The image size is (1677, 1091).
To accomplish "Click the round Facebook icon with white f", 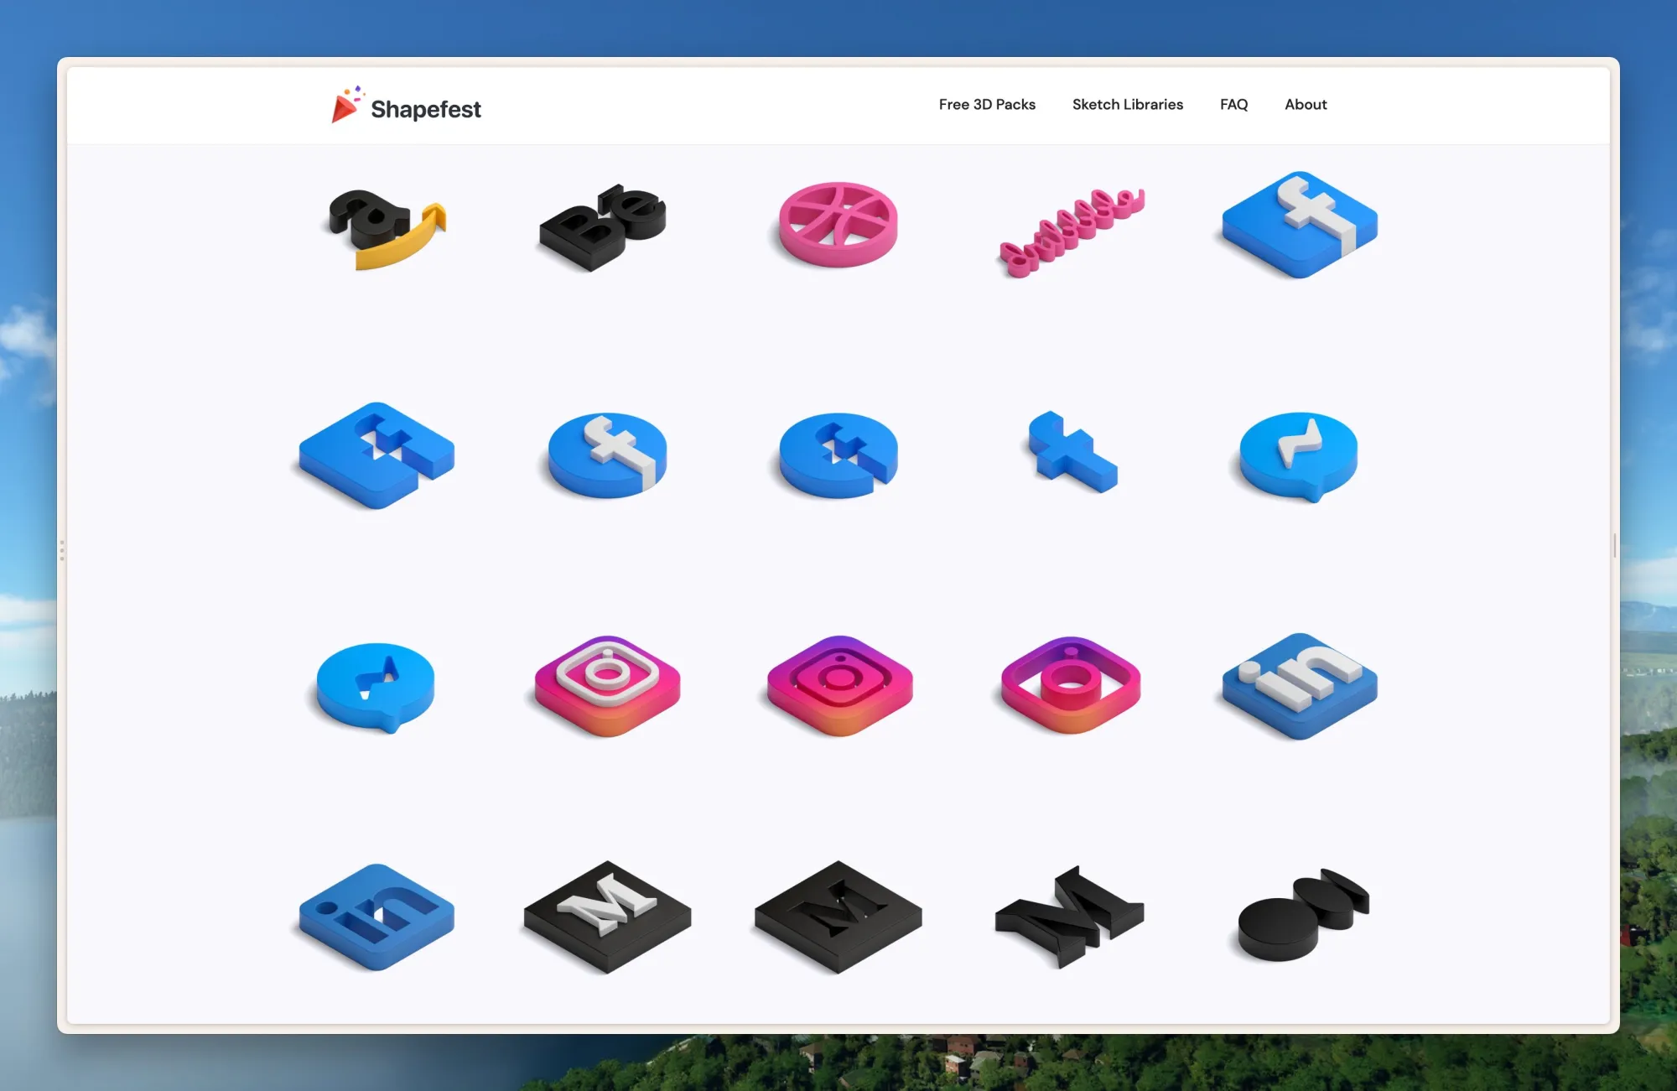I will (x=607, y=455).
